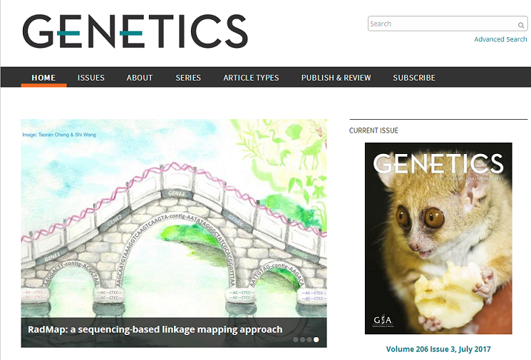Open Volume 206 Issue 3, July 2017 link
This screenshot has height=360, width=531.
[x=438, y=349]
